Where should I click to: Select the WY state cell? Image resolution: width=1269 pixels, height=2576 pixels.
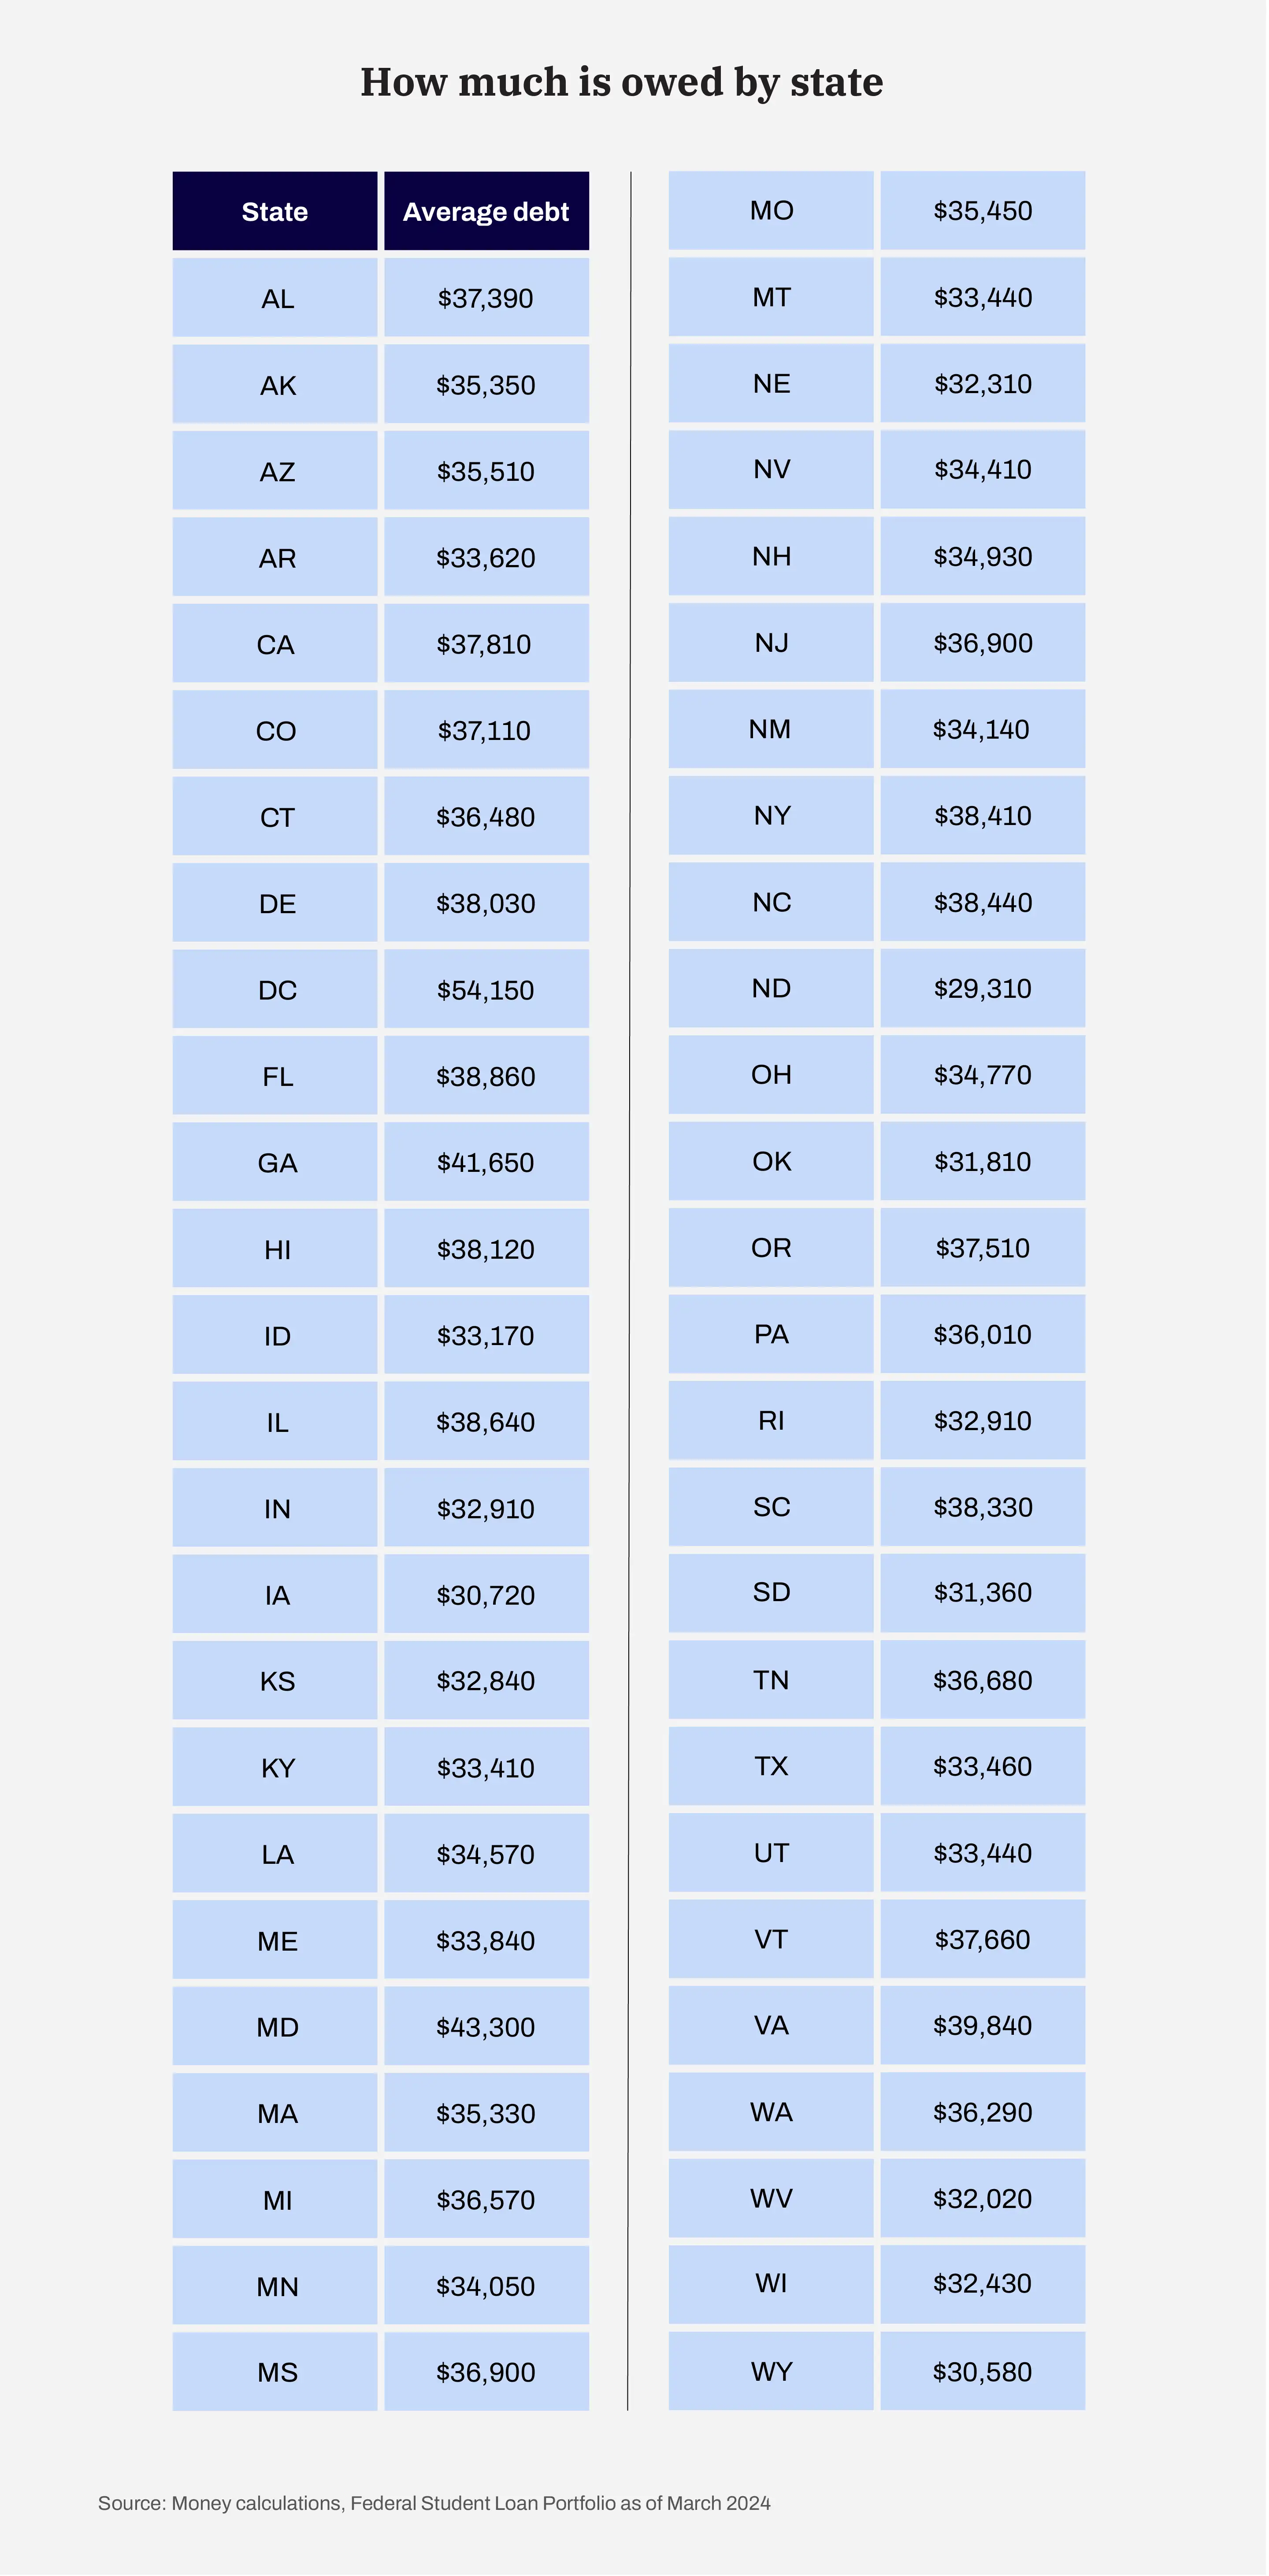pos(771,2371)
